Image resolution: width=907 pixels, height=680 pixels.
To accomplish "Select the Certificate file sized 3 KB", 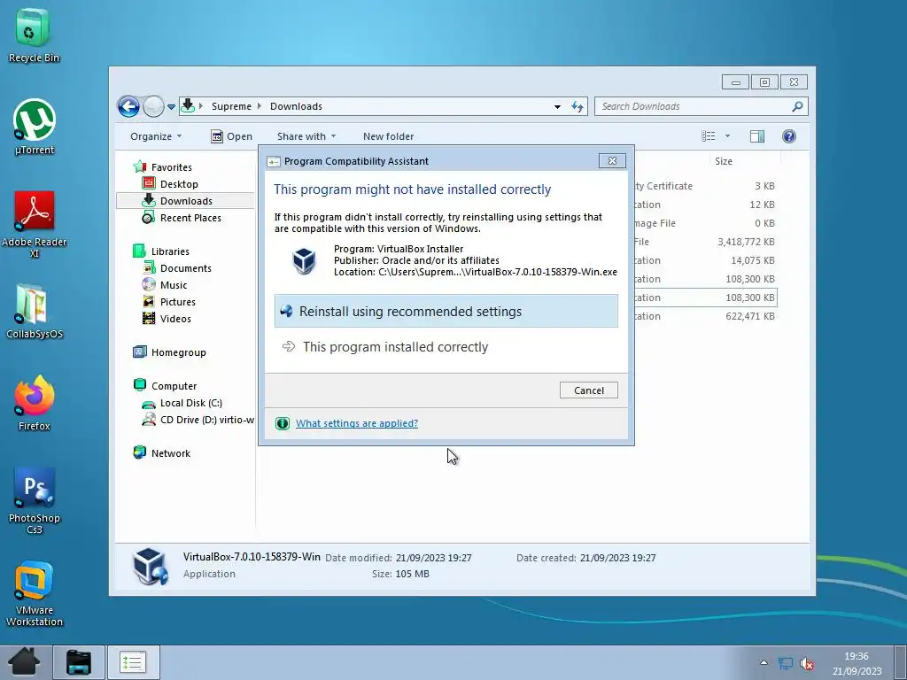I will coord(704,186).
